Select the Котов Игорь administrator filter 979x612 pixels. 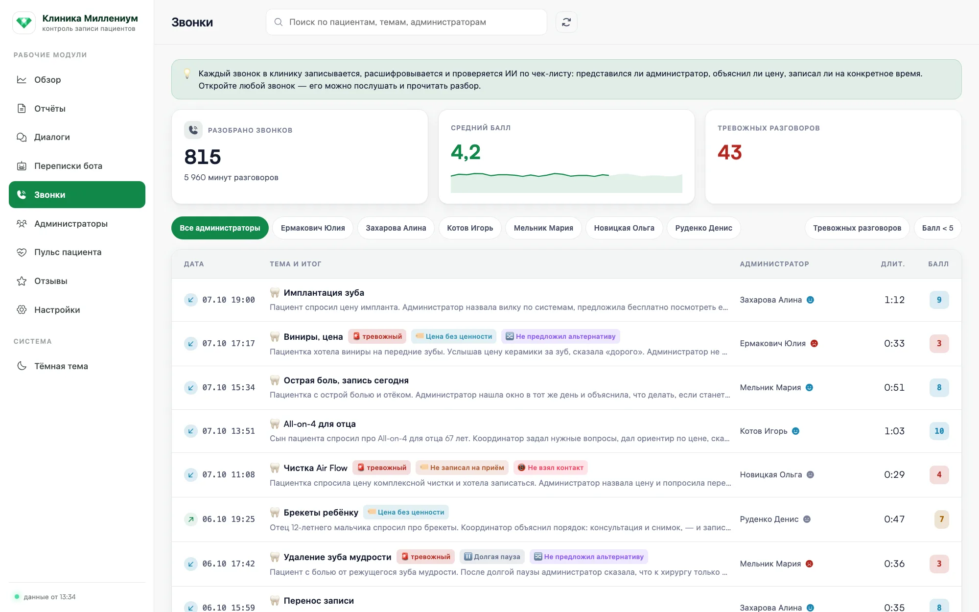coord(470,228)
